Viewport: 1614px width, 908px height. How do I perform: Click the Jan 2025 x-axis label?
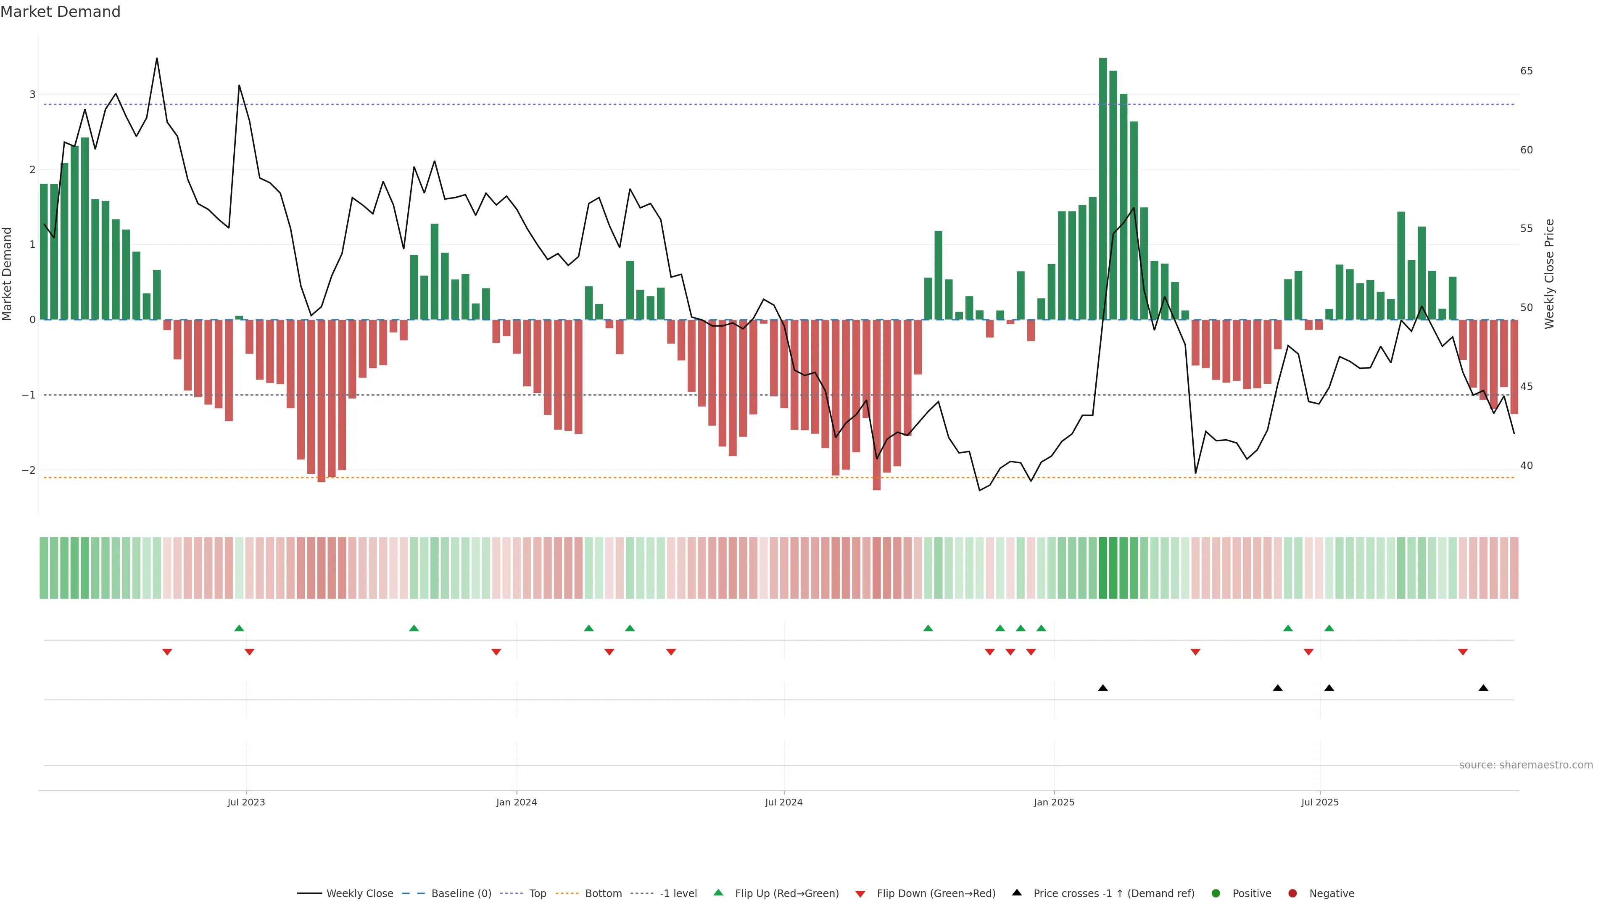[1054, 802]
